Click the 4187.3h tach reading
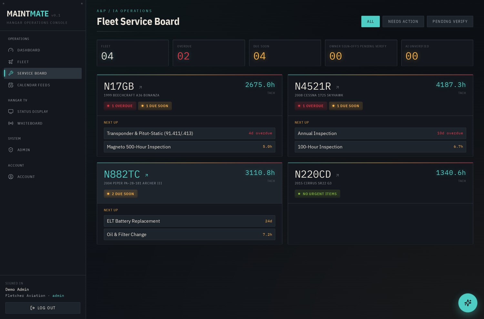Image resolution: width=484 pixels, height=319 pixels. coord(451,85)
